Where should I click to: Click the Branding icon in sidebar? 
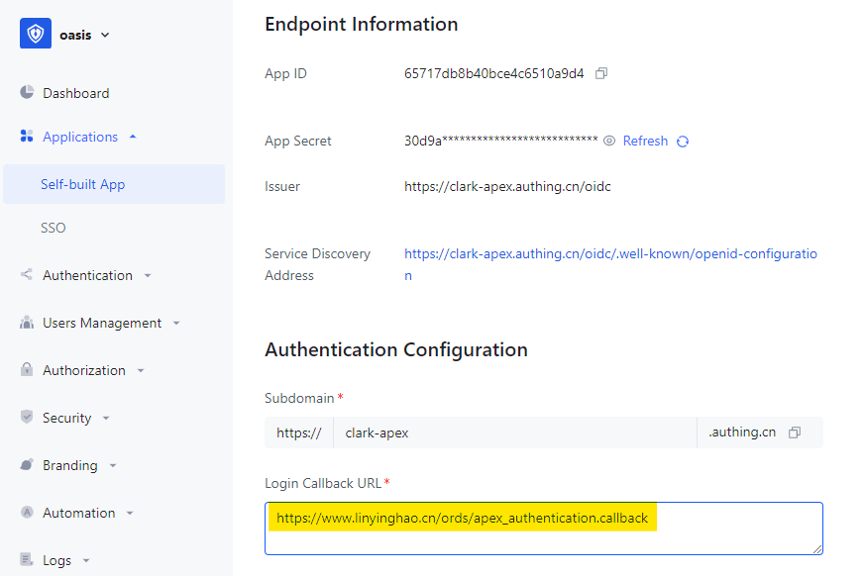(27, 465)
